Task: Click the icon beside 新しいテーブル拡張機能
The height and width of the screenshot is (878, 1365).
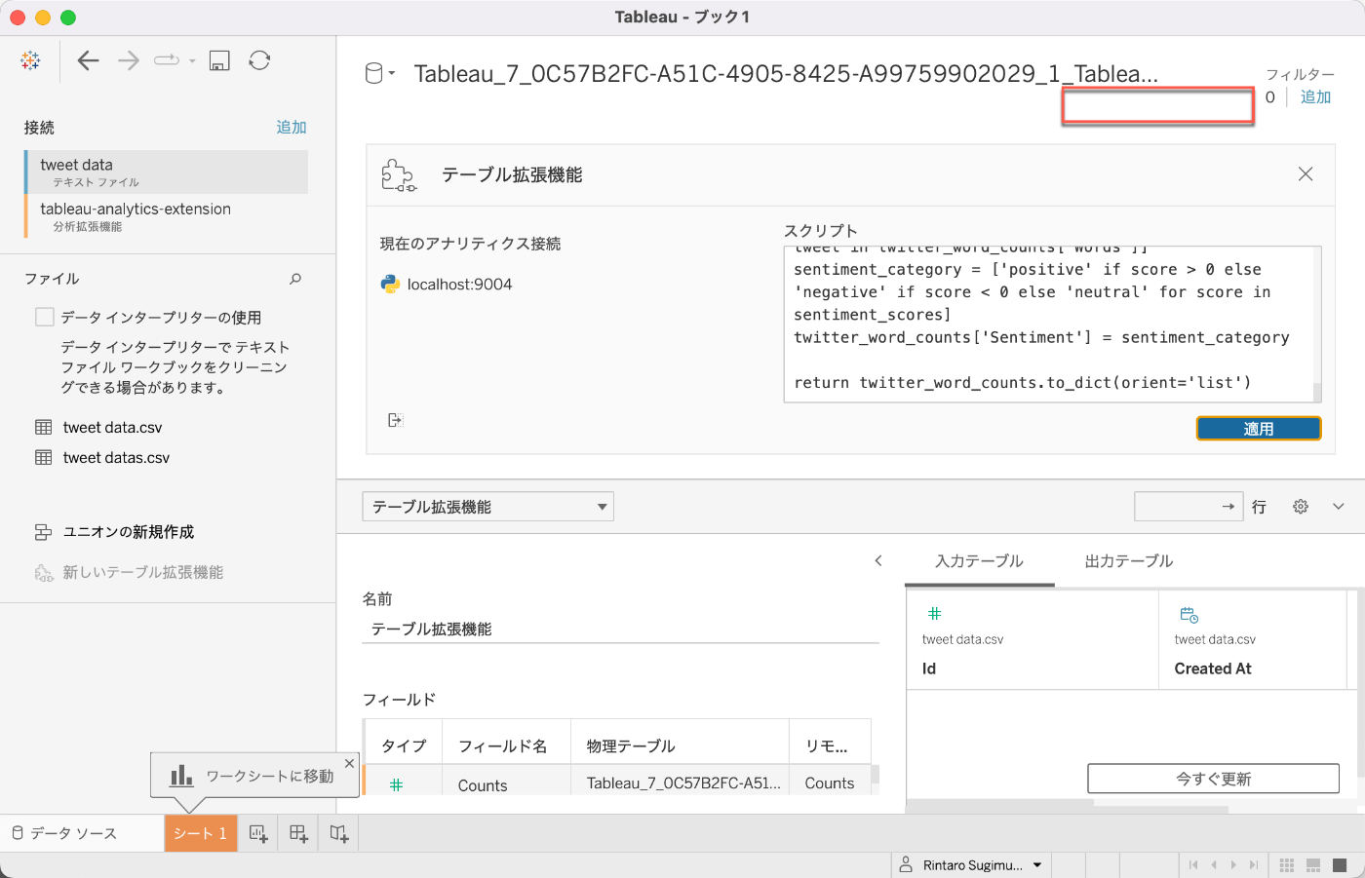Action: pyautogui.click(x=44, y=573)
